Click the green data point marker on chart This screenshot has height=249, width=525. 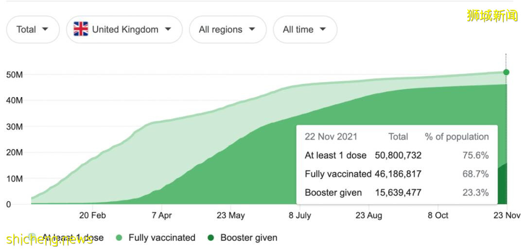pyautogui.click(x=506, y=72)
